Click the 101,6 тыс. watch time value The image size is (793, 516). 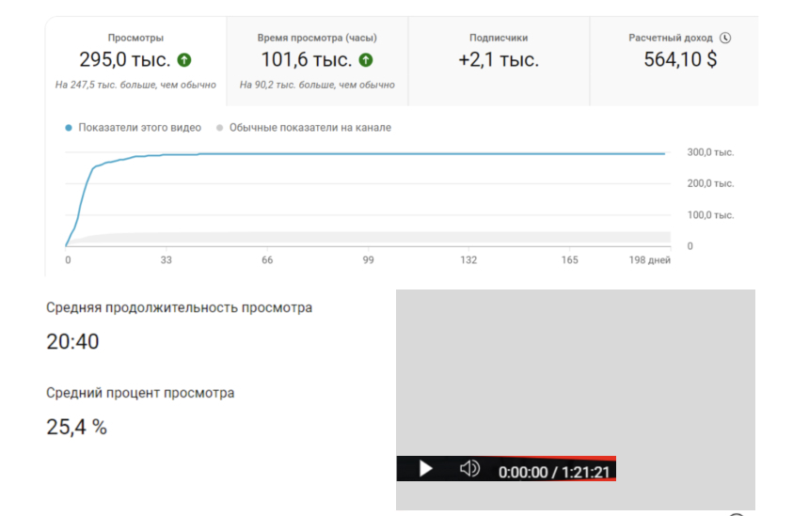click(x=306, y=60)
